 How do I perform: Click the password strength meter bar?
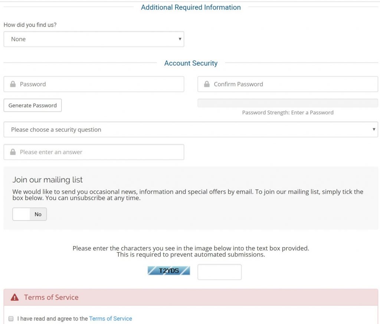point(288,103)
